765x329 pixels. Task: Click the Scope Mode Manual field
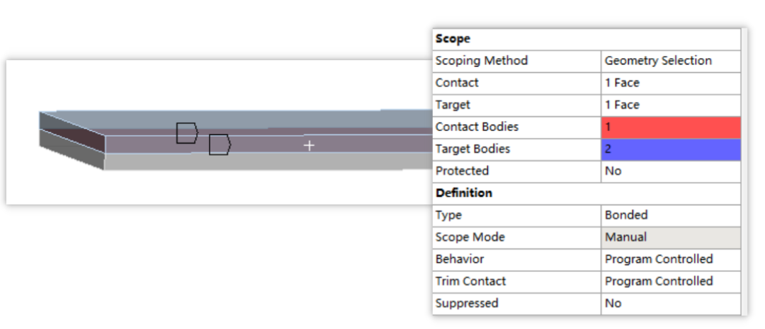click(x=671, y=237)
